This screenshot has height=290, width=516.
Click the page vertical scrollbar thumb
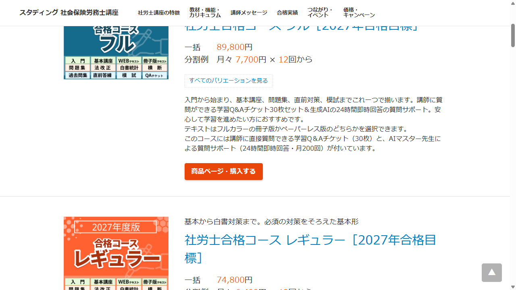[x=513, y=35]
